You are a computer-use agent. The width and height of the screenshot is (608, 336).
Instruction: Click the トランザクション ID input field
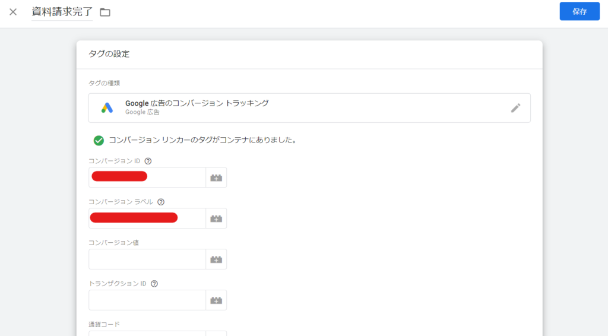[147, 300]
